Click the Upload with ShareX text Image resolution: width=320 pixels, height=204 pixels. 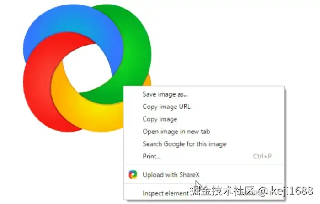tap(171, 175)
